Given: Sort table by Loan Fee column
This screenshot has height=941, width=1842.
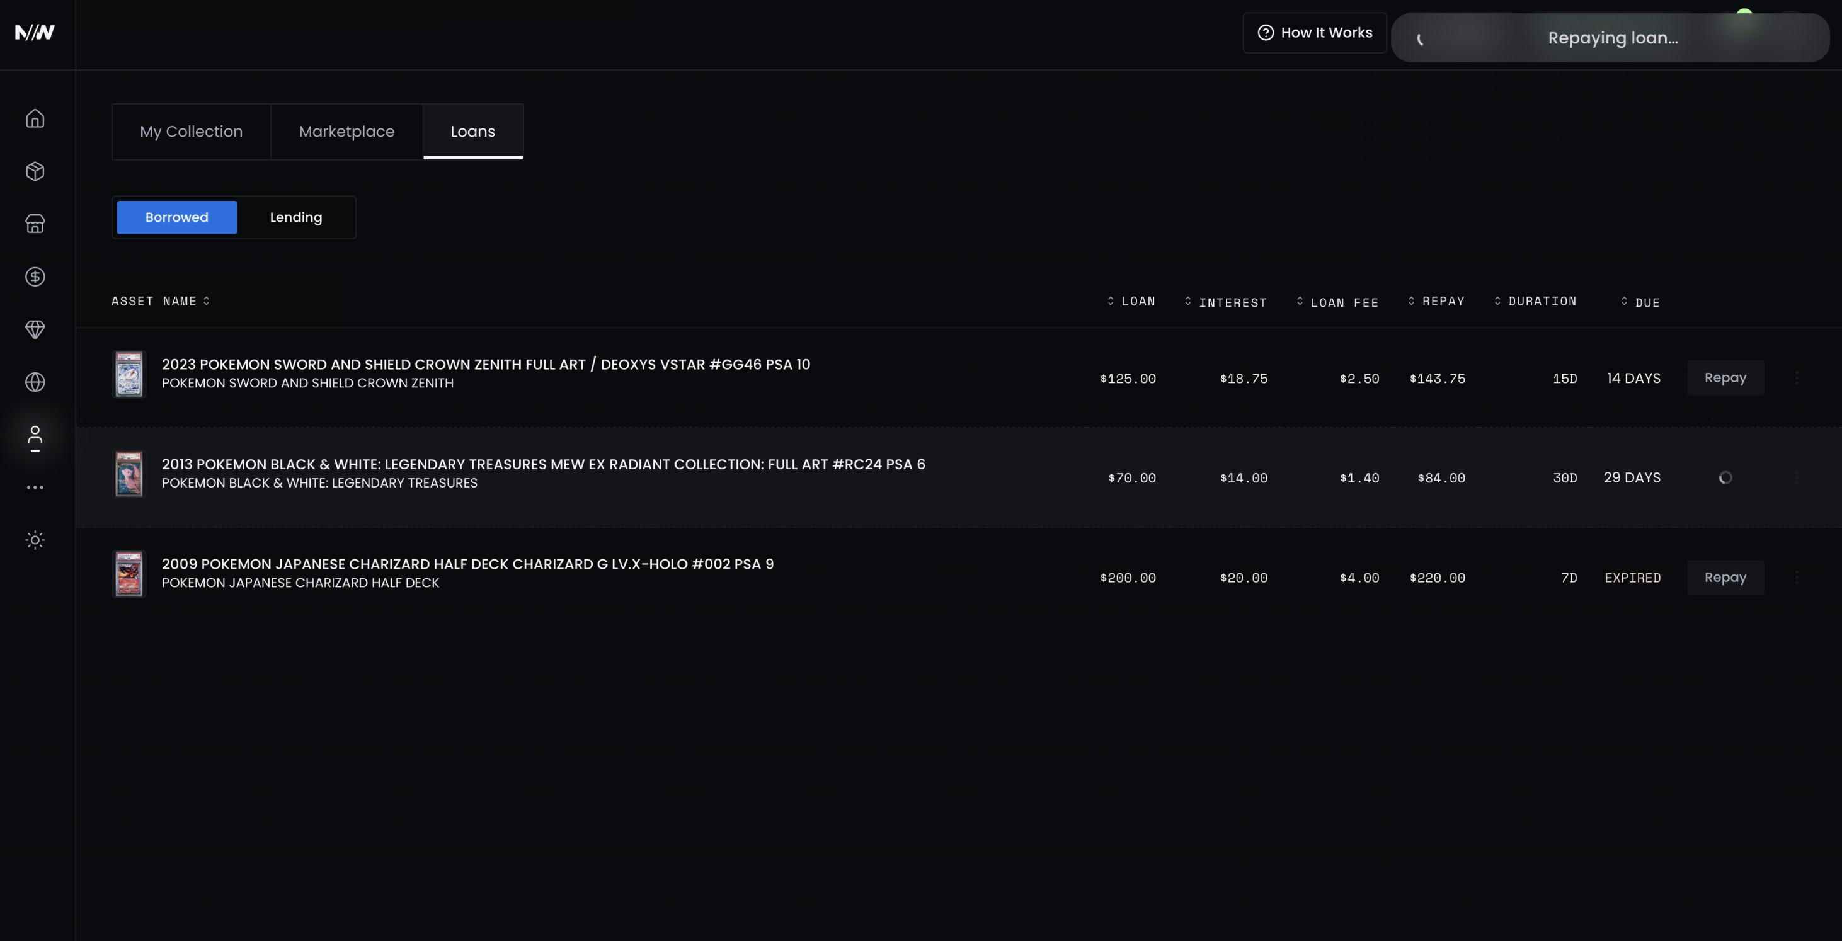Looking at the screenshot, I should [x=1337, y=302].
